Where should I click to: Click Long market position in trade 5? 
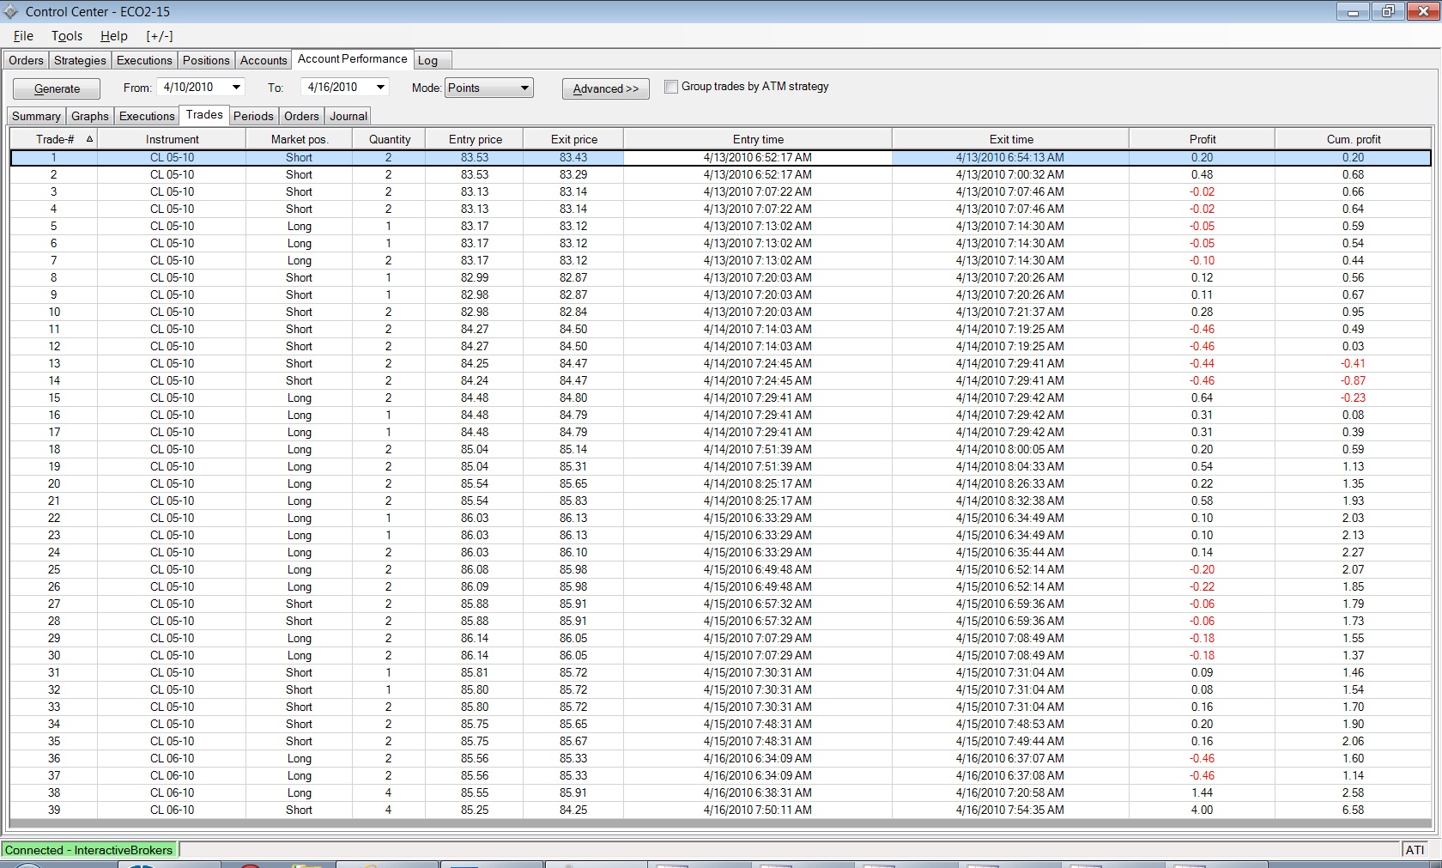pyautogui.click(x=300, y=226)
